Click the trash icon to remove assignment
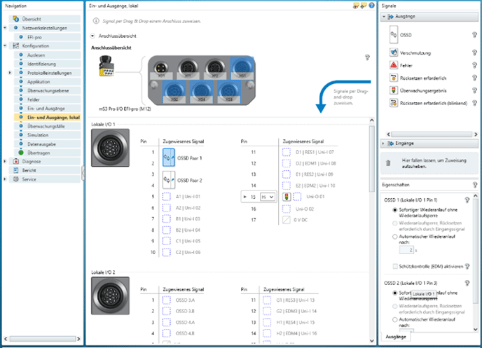 coord(388,162)
